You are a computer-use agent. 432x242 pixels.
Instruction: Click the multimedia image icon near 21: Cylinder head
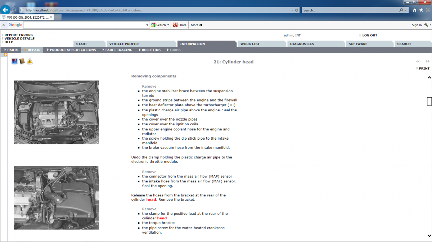click(x=14, y=61)
